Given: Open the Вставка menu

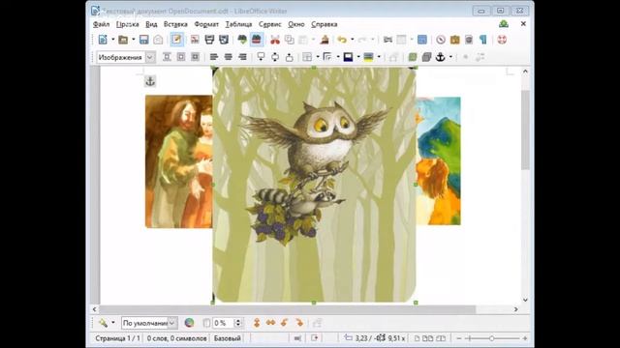Looking at the screenshot, I should click(175, 24).
